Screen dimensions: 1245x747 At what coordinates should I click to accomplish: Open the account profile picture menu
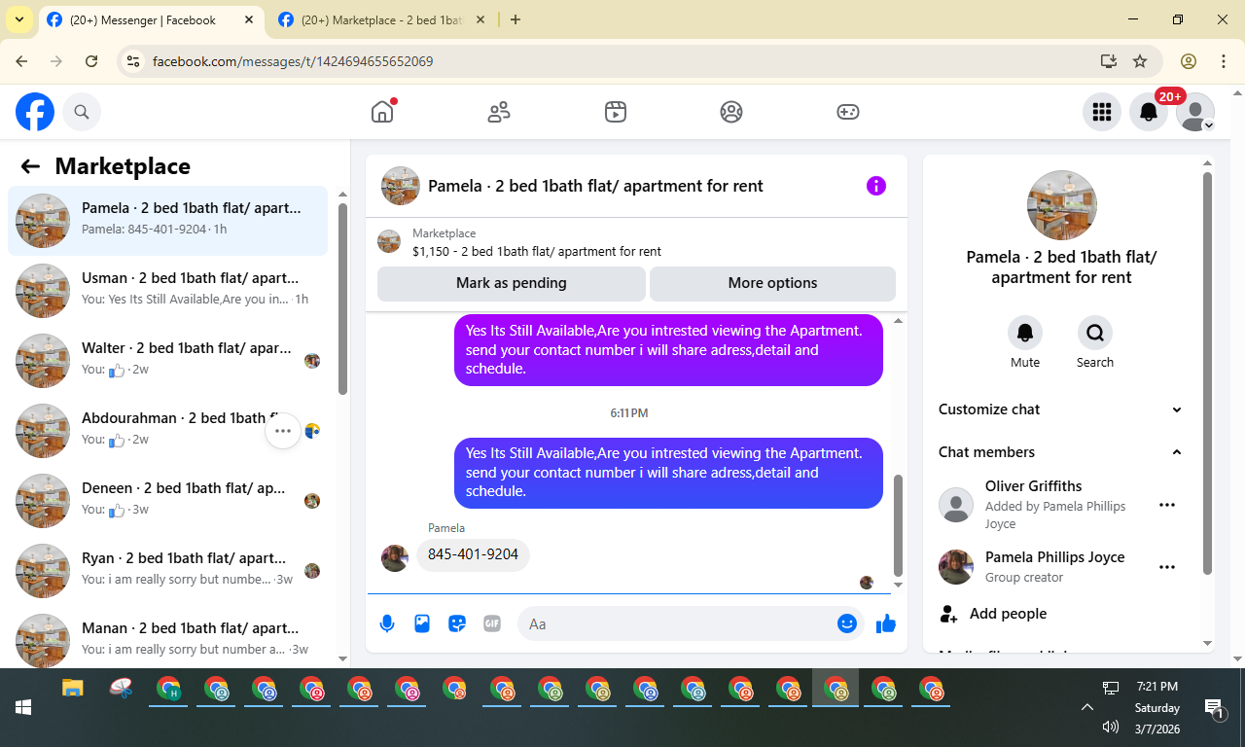1195,112
